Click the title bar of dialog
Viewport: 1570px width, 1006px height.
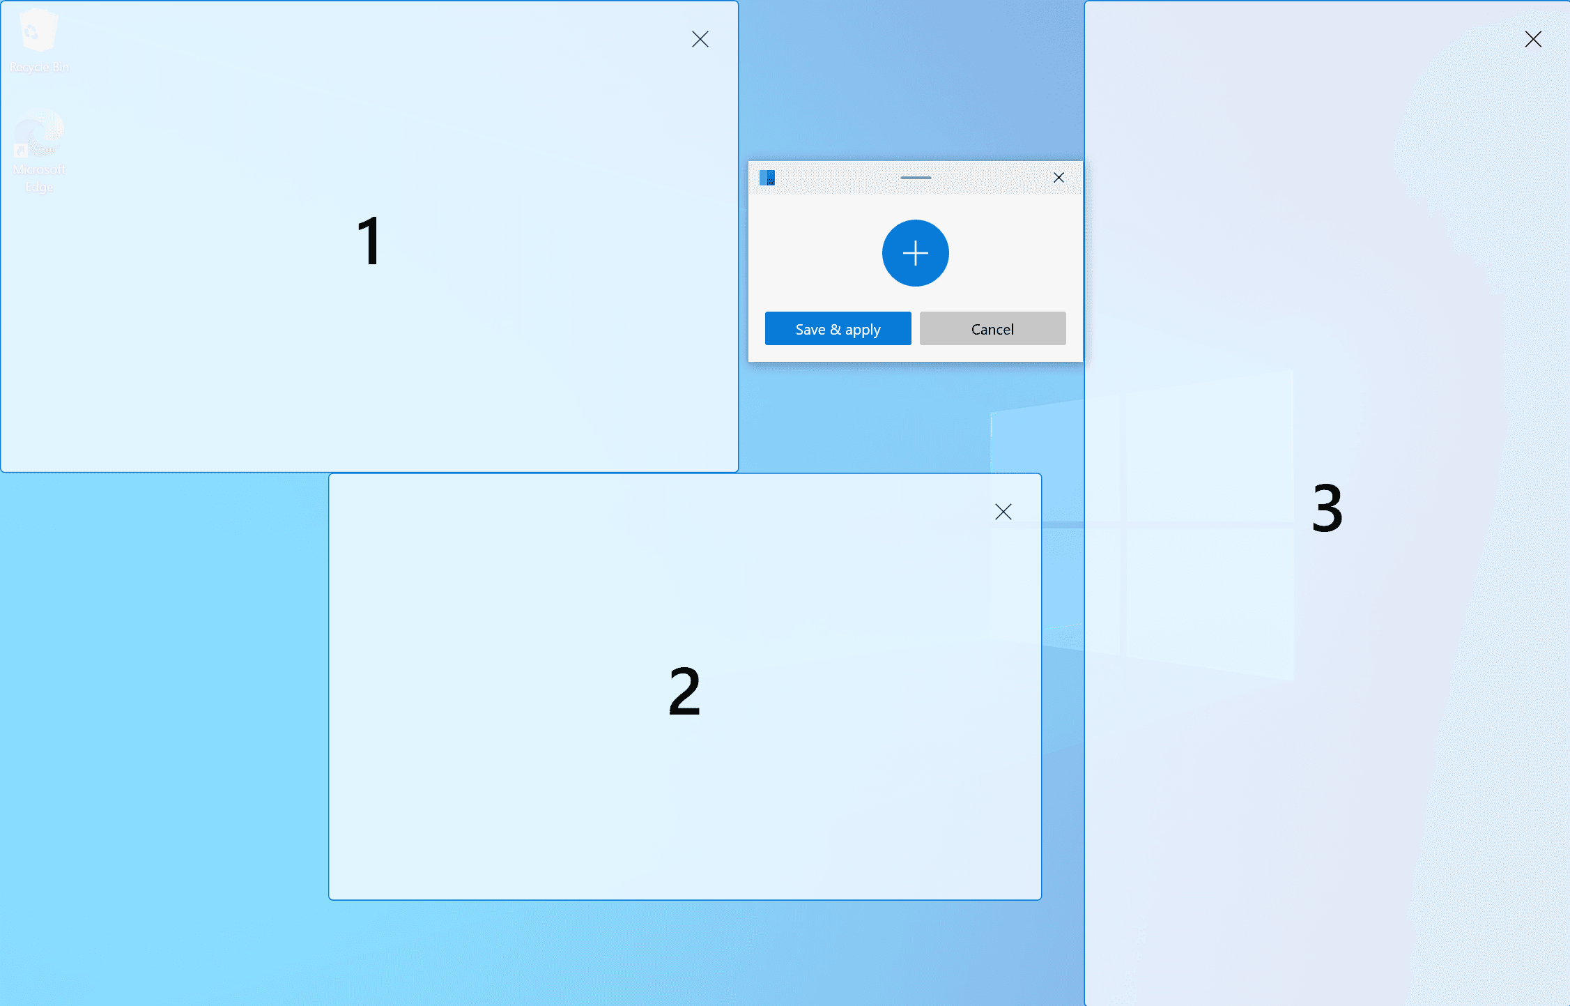point(914,177)
